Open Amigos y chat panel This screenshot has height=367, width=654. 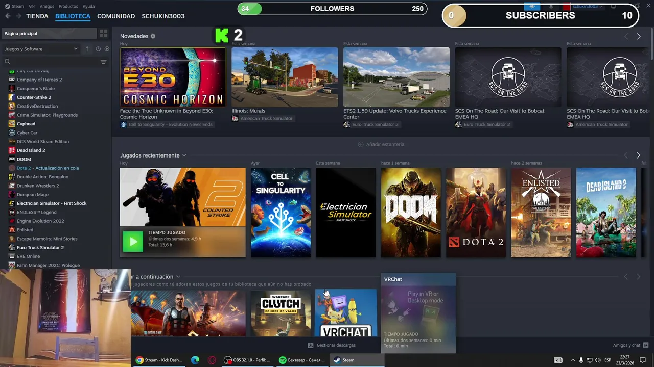click(630, 345)
